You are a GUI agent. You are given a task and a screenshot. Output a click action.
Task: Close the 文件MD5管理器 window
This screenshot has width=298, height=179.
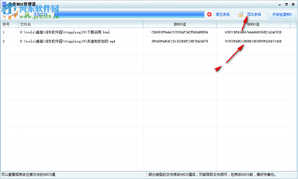pyautogui.click(x=293, y=4)
